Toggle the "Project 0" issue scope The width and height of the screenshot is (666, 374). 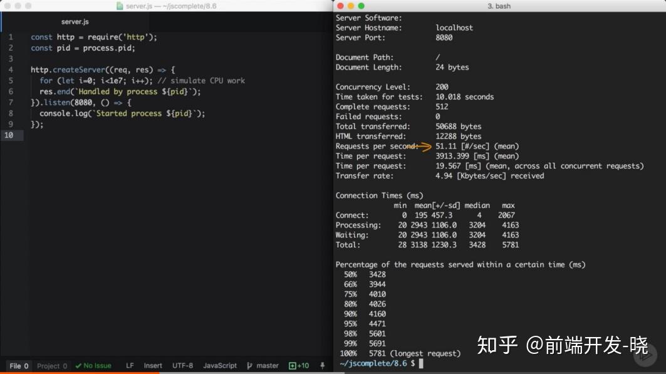pos(51,365)
